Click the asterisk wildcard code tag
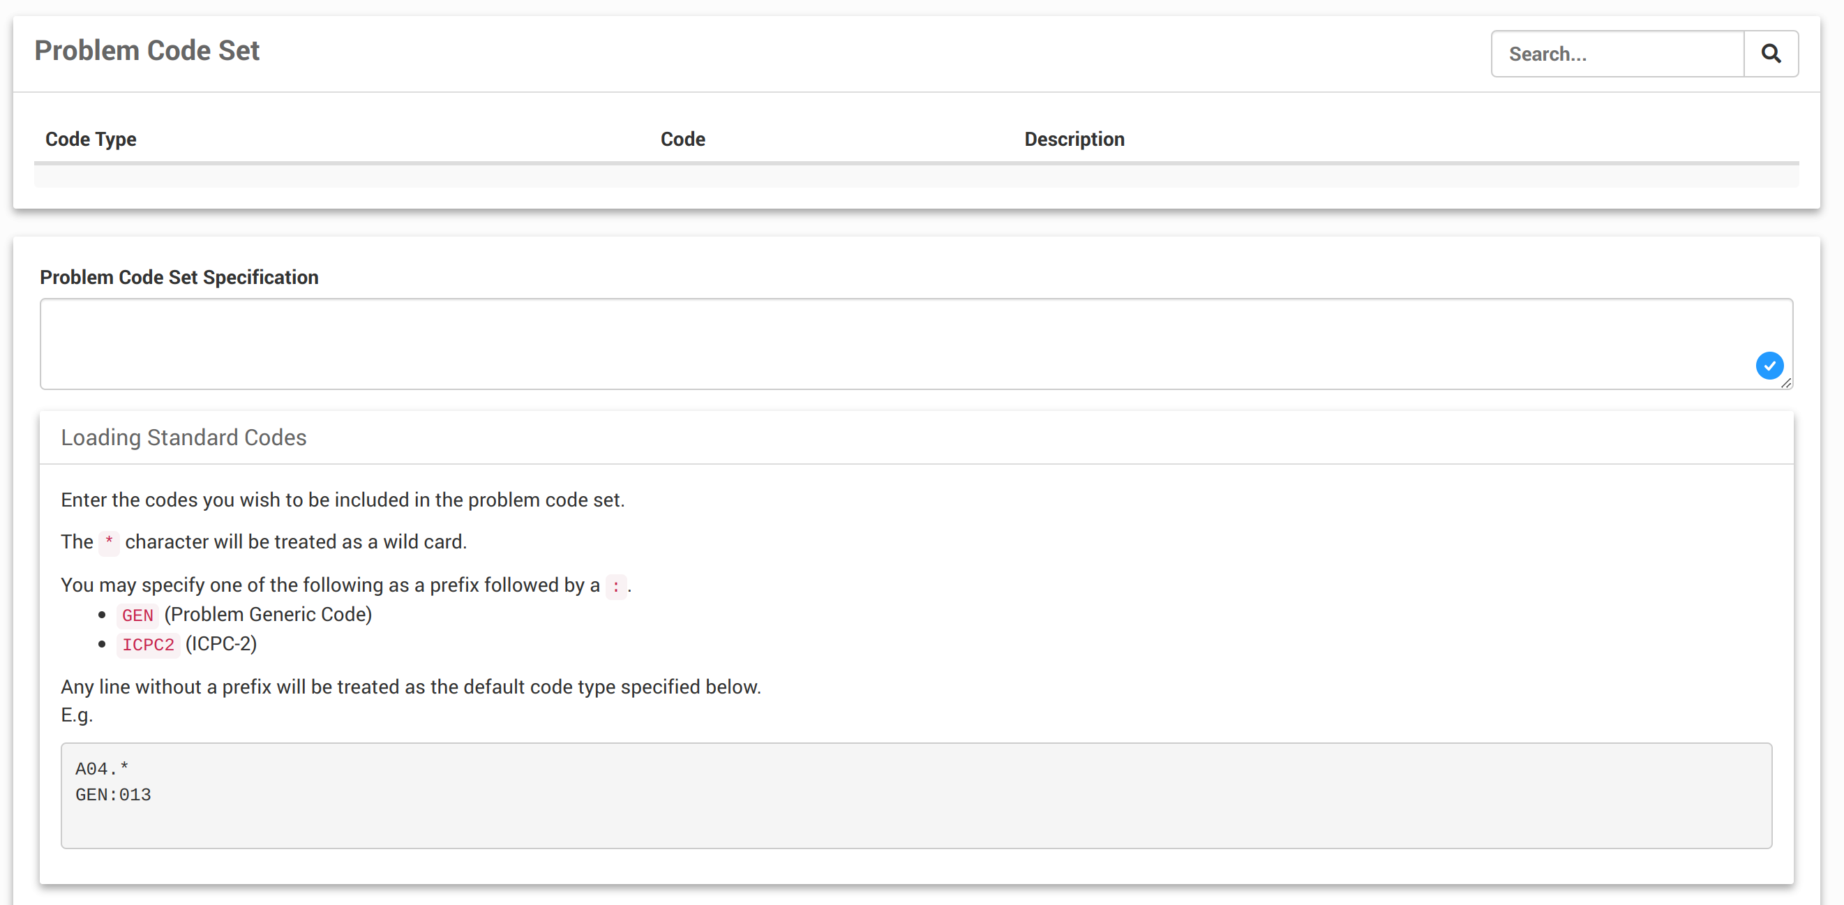 (x=109, y=542)
